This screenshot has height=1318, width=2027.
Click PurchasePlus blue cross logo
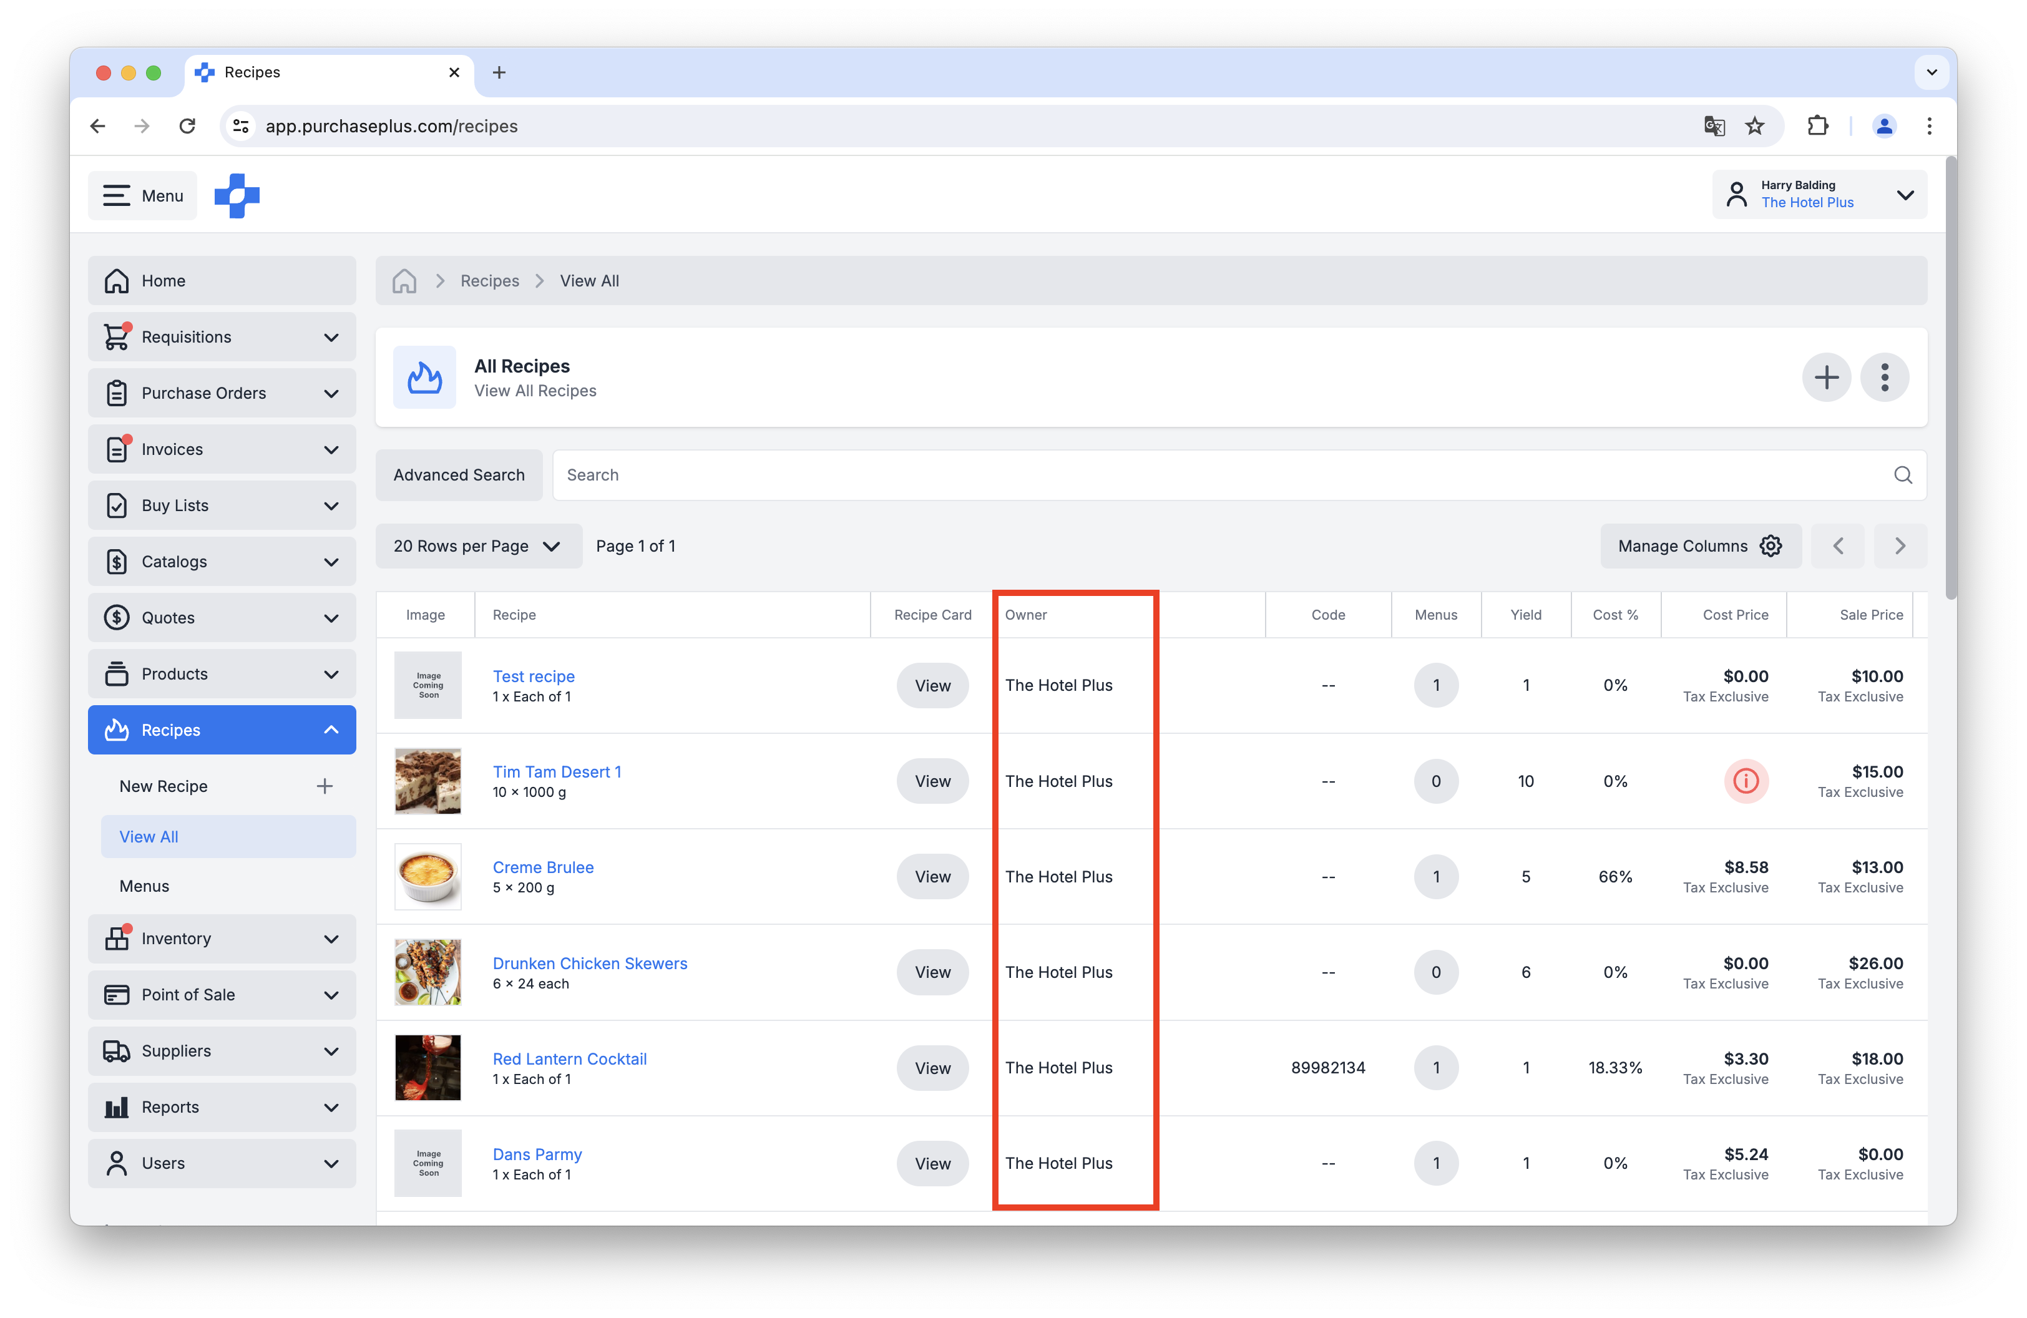237,196
